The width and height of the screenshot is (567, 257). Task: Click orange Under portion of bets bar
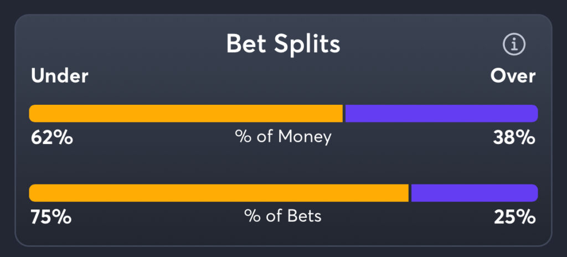pos(219,193)
